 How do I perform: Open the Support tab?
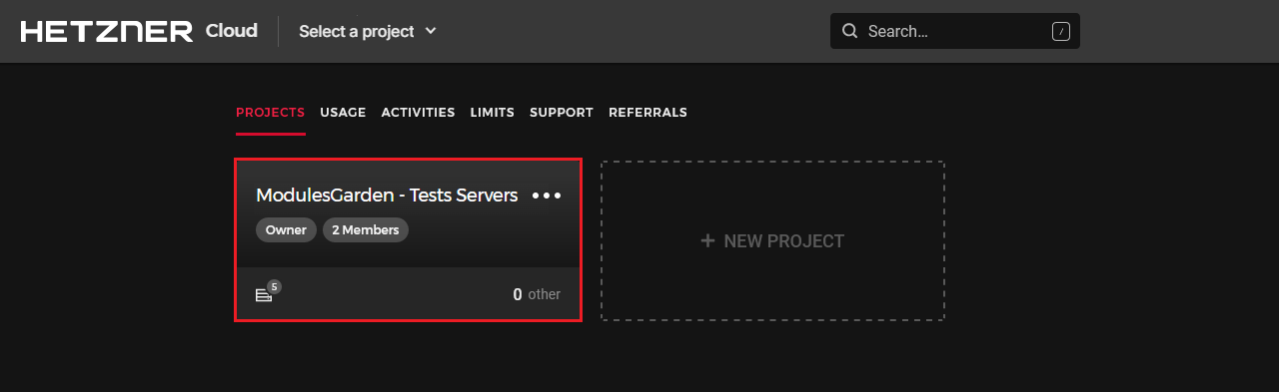coord(562,113)
